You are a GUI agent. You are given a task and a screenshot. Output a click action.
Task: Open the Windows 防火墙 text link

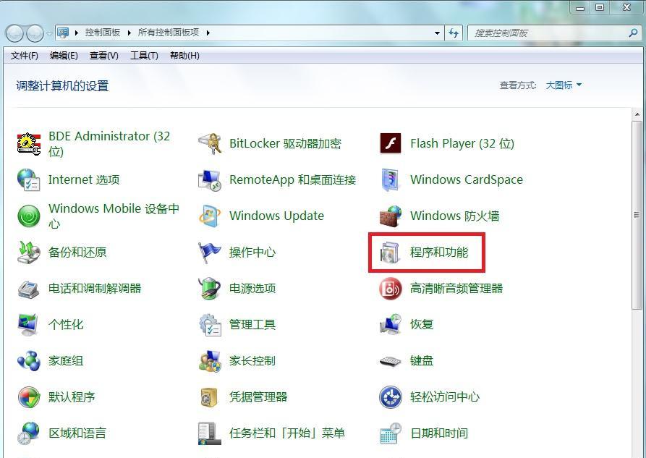(x=455, y=216)
